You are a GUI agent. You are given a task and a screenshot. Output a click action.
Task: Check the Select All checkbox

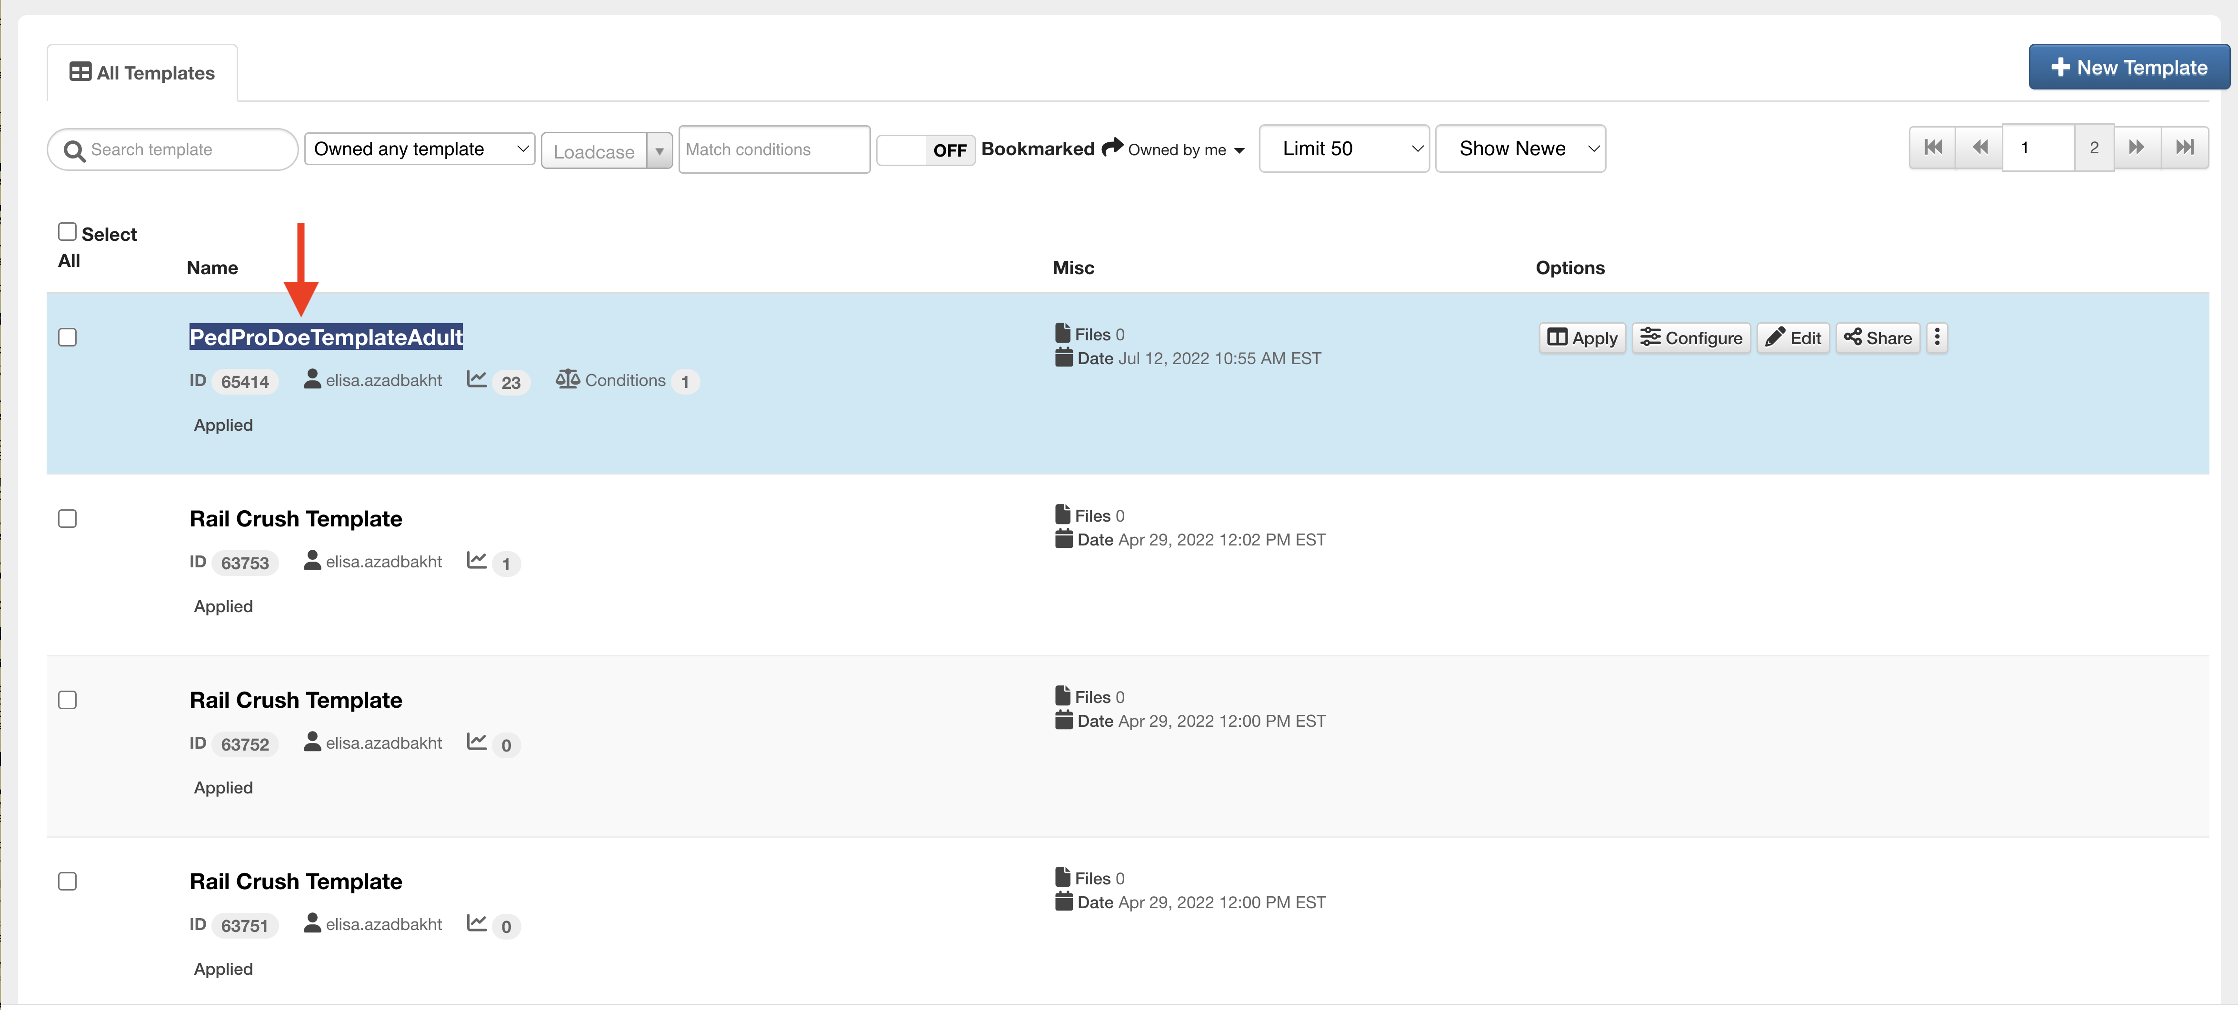(x=67, y=232)
